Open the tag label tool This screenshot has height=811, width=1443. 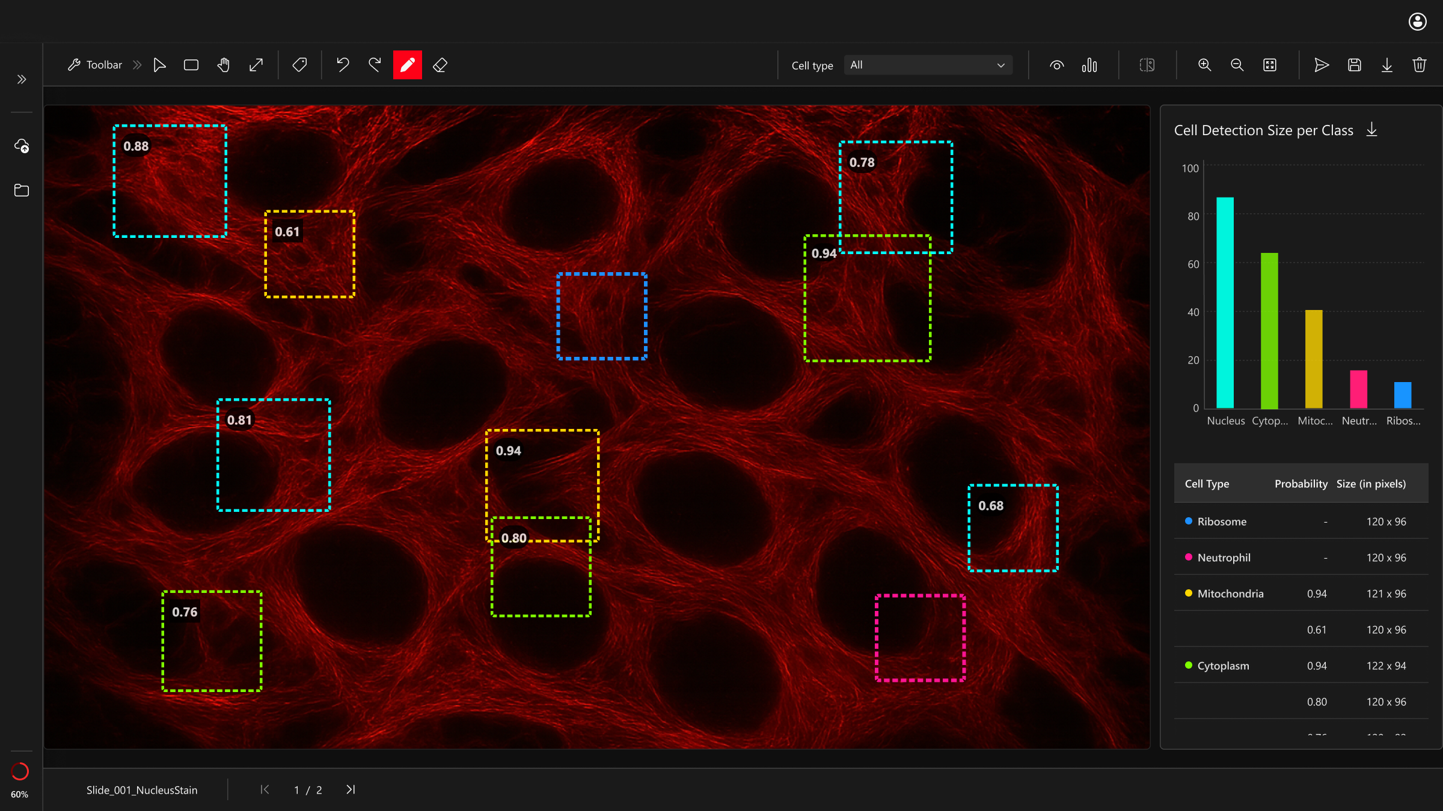coord(299,65)
